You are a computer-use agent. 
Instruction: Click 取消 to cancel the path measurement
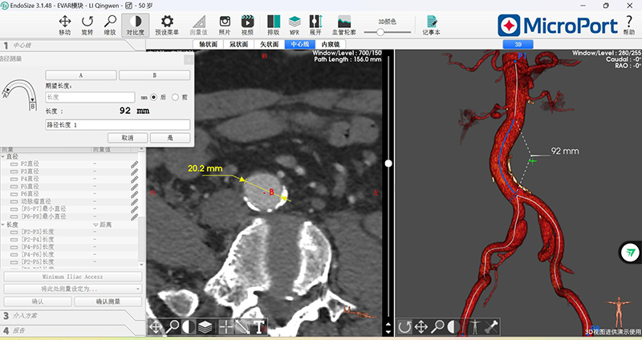128,138
